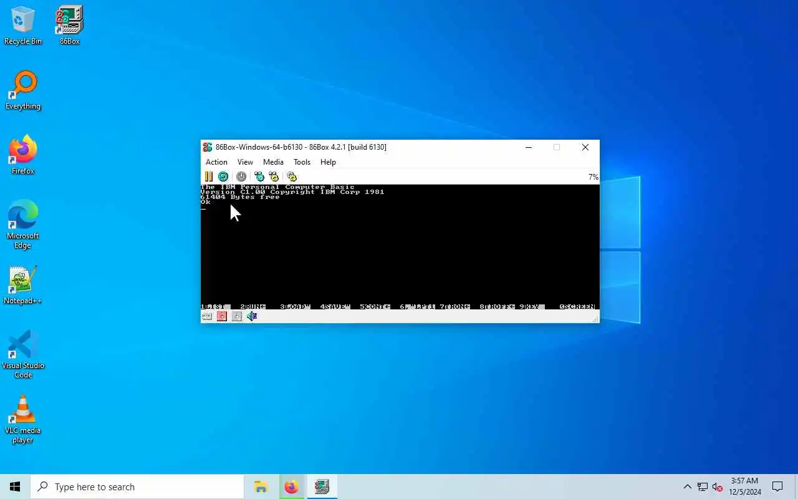Click the '7TRON' function key label
Screen dimensions: 798x499
[454, 307]
